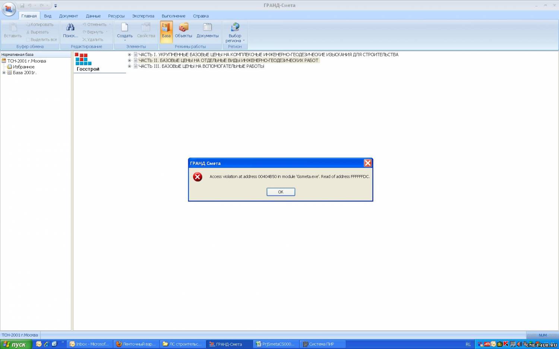Image resolution: width=559 pixels, height=349 pixels.
Task: Click the Kaspersky K tray icon
Action: click(506, 344)
